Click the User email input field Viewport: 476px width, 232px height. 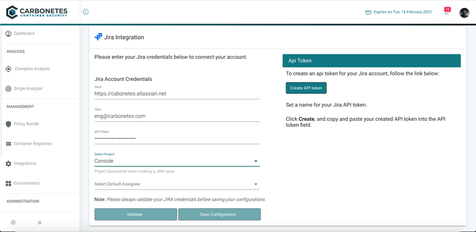tap(177, 116)
